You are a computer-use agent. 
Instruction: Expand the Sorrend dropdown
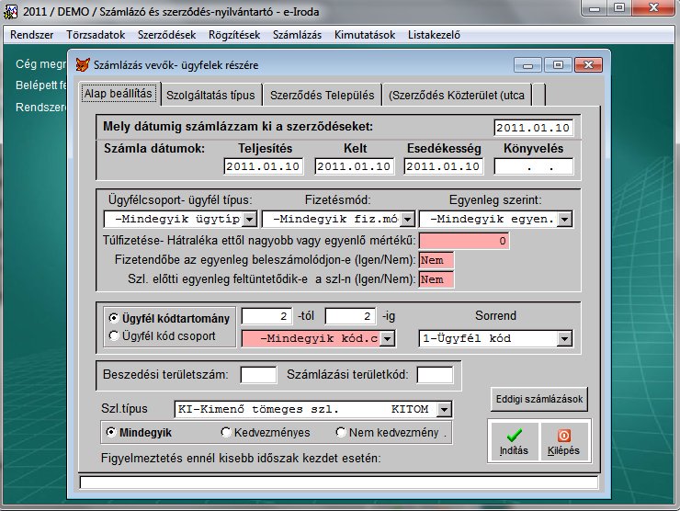click(563, 338)
